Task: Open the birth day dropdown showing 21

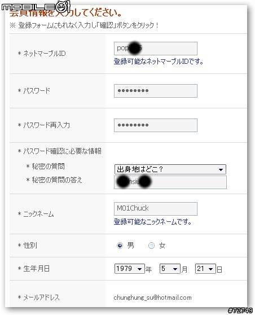Action: click(x=205, y=269)
